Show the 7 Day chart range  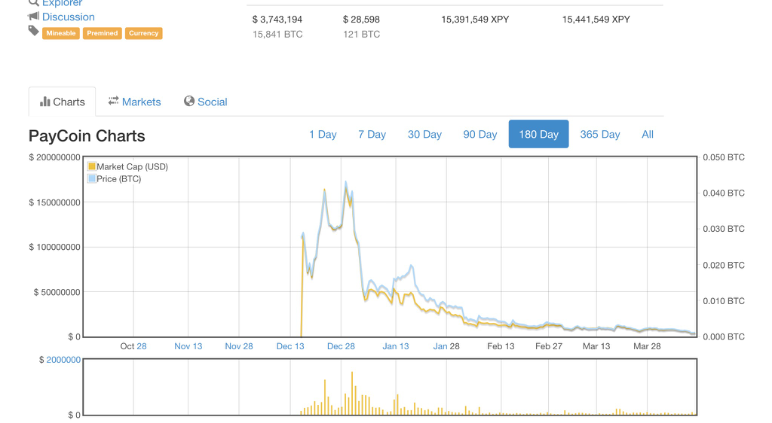pyautogui.click(x=372, y=134)
